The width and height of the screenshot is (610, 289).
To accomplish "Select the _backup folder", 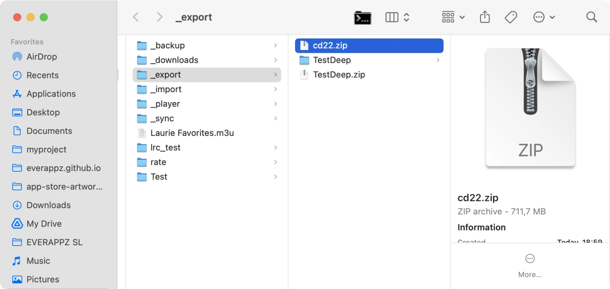I will [168, 46].
